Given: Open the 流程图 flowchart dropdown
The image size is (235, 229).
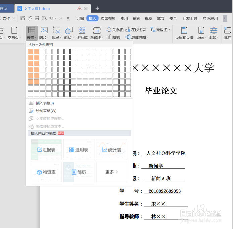Looking at the screenshot, I should 160,30.
